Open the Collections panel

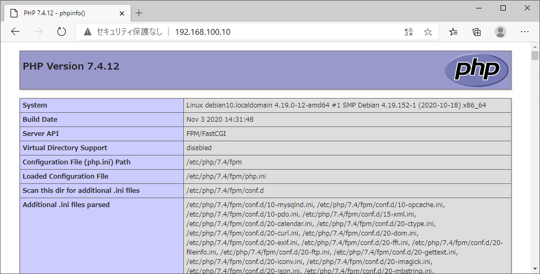(477, 32)
